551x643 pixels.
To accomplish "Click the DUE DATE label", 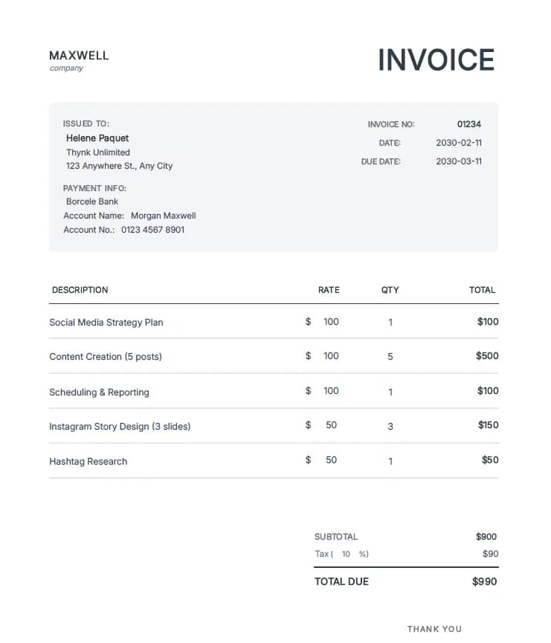I will (381, 161).
